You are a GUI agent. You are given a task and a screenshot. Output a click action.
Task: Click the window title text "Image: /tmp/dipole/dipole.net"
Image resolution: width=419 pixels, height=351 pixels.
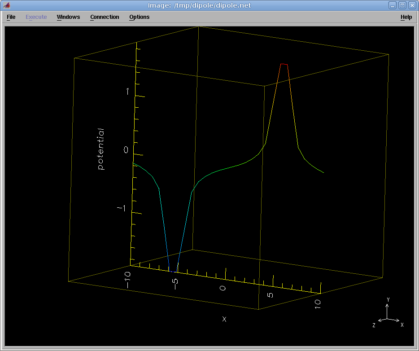199,5
